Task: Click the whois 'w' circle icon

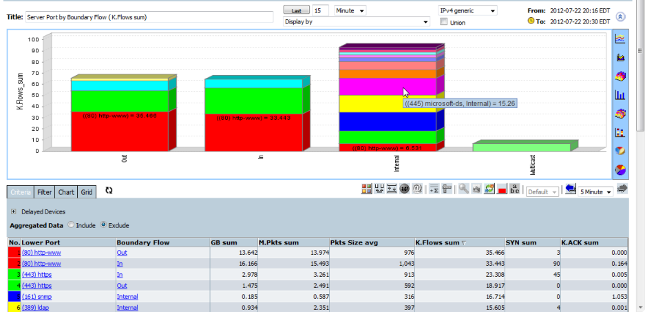Action: pyautogui.click(x=404, y=189)
